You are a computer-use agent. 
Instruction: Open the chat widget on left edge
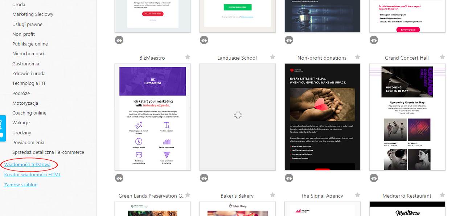pyautogui.click(x=3, y=128)
